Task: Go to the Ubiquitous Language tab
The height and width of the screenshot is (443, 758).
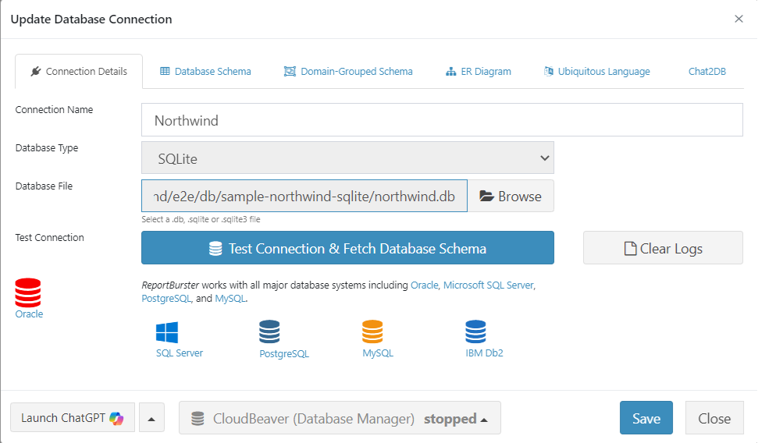Action: 597,72
